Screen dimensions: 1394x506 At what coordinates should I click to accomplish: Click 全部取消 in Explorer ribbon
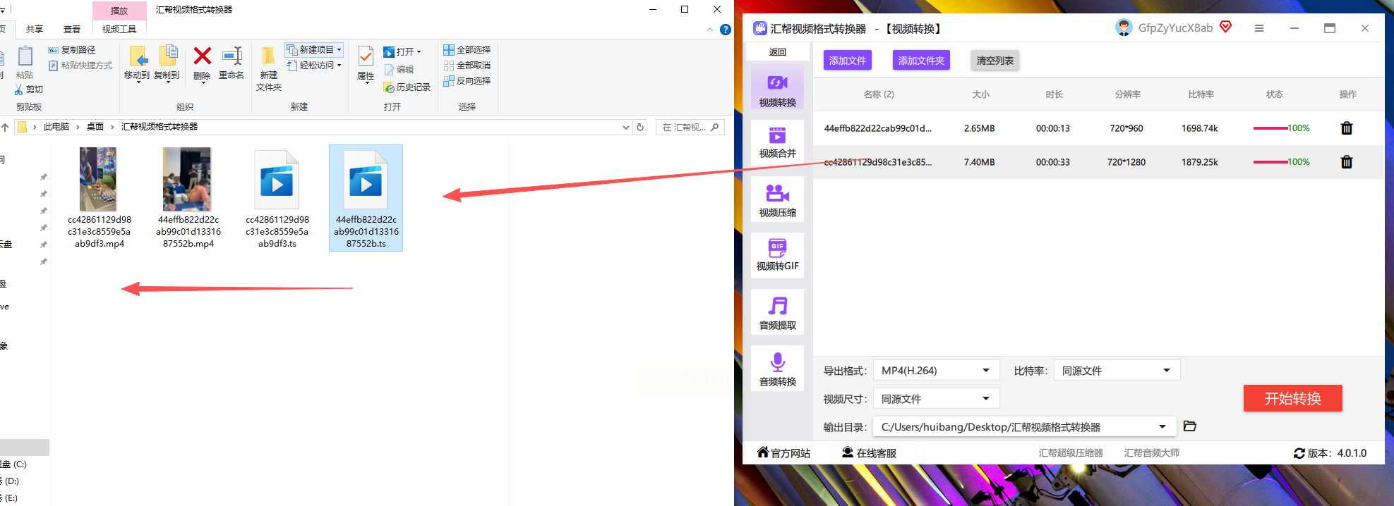point(467,66)
